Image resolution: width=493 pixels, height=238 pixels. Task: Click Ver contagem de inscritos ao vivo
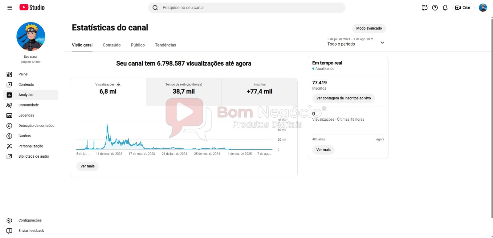click(x=344, y=98)
